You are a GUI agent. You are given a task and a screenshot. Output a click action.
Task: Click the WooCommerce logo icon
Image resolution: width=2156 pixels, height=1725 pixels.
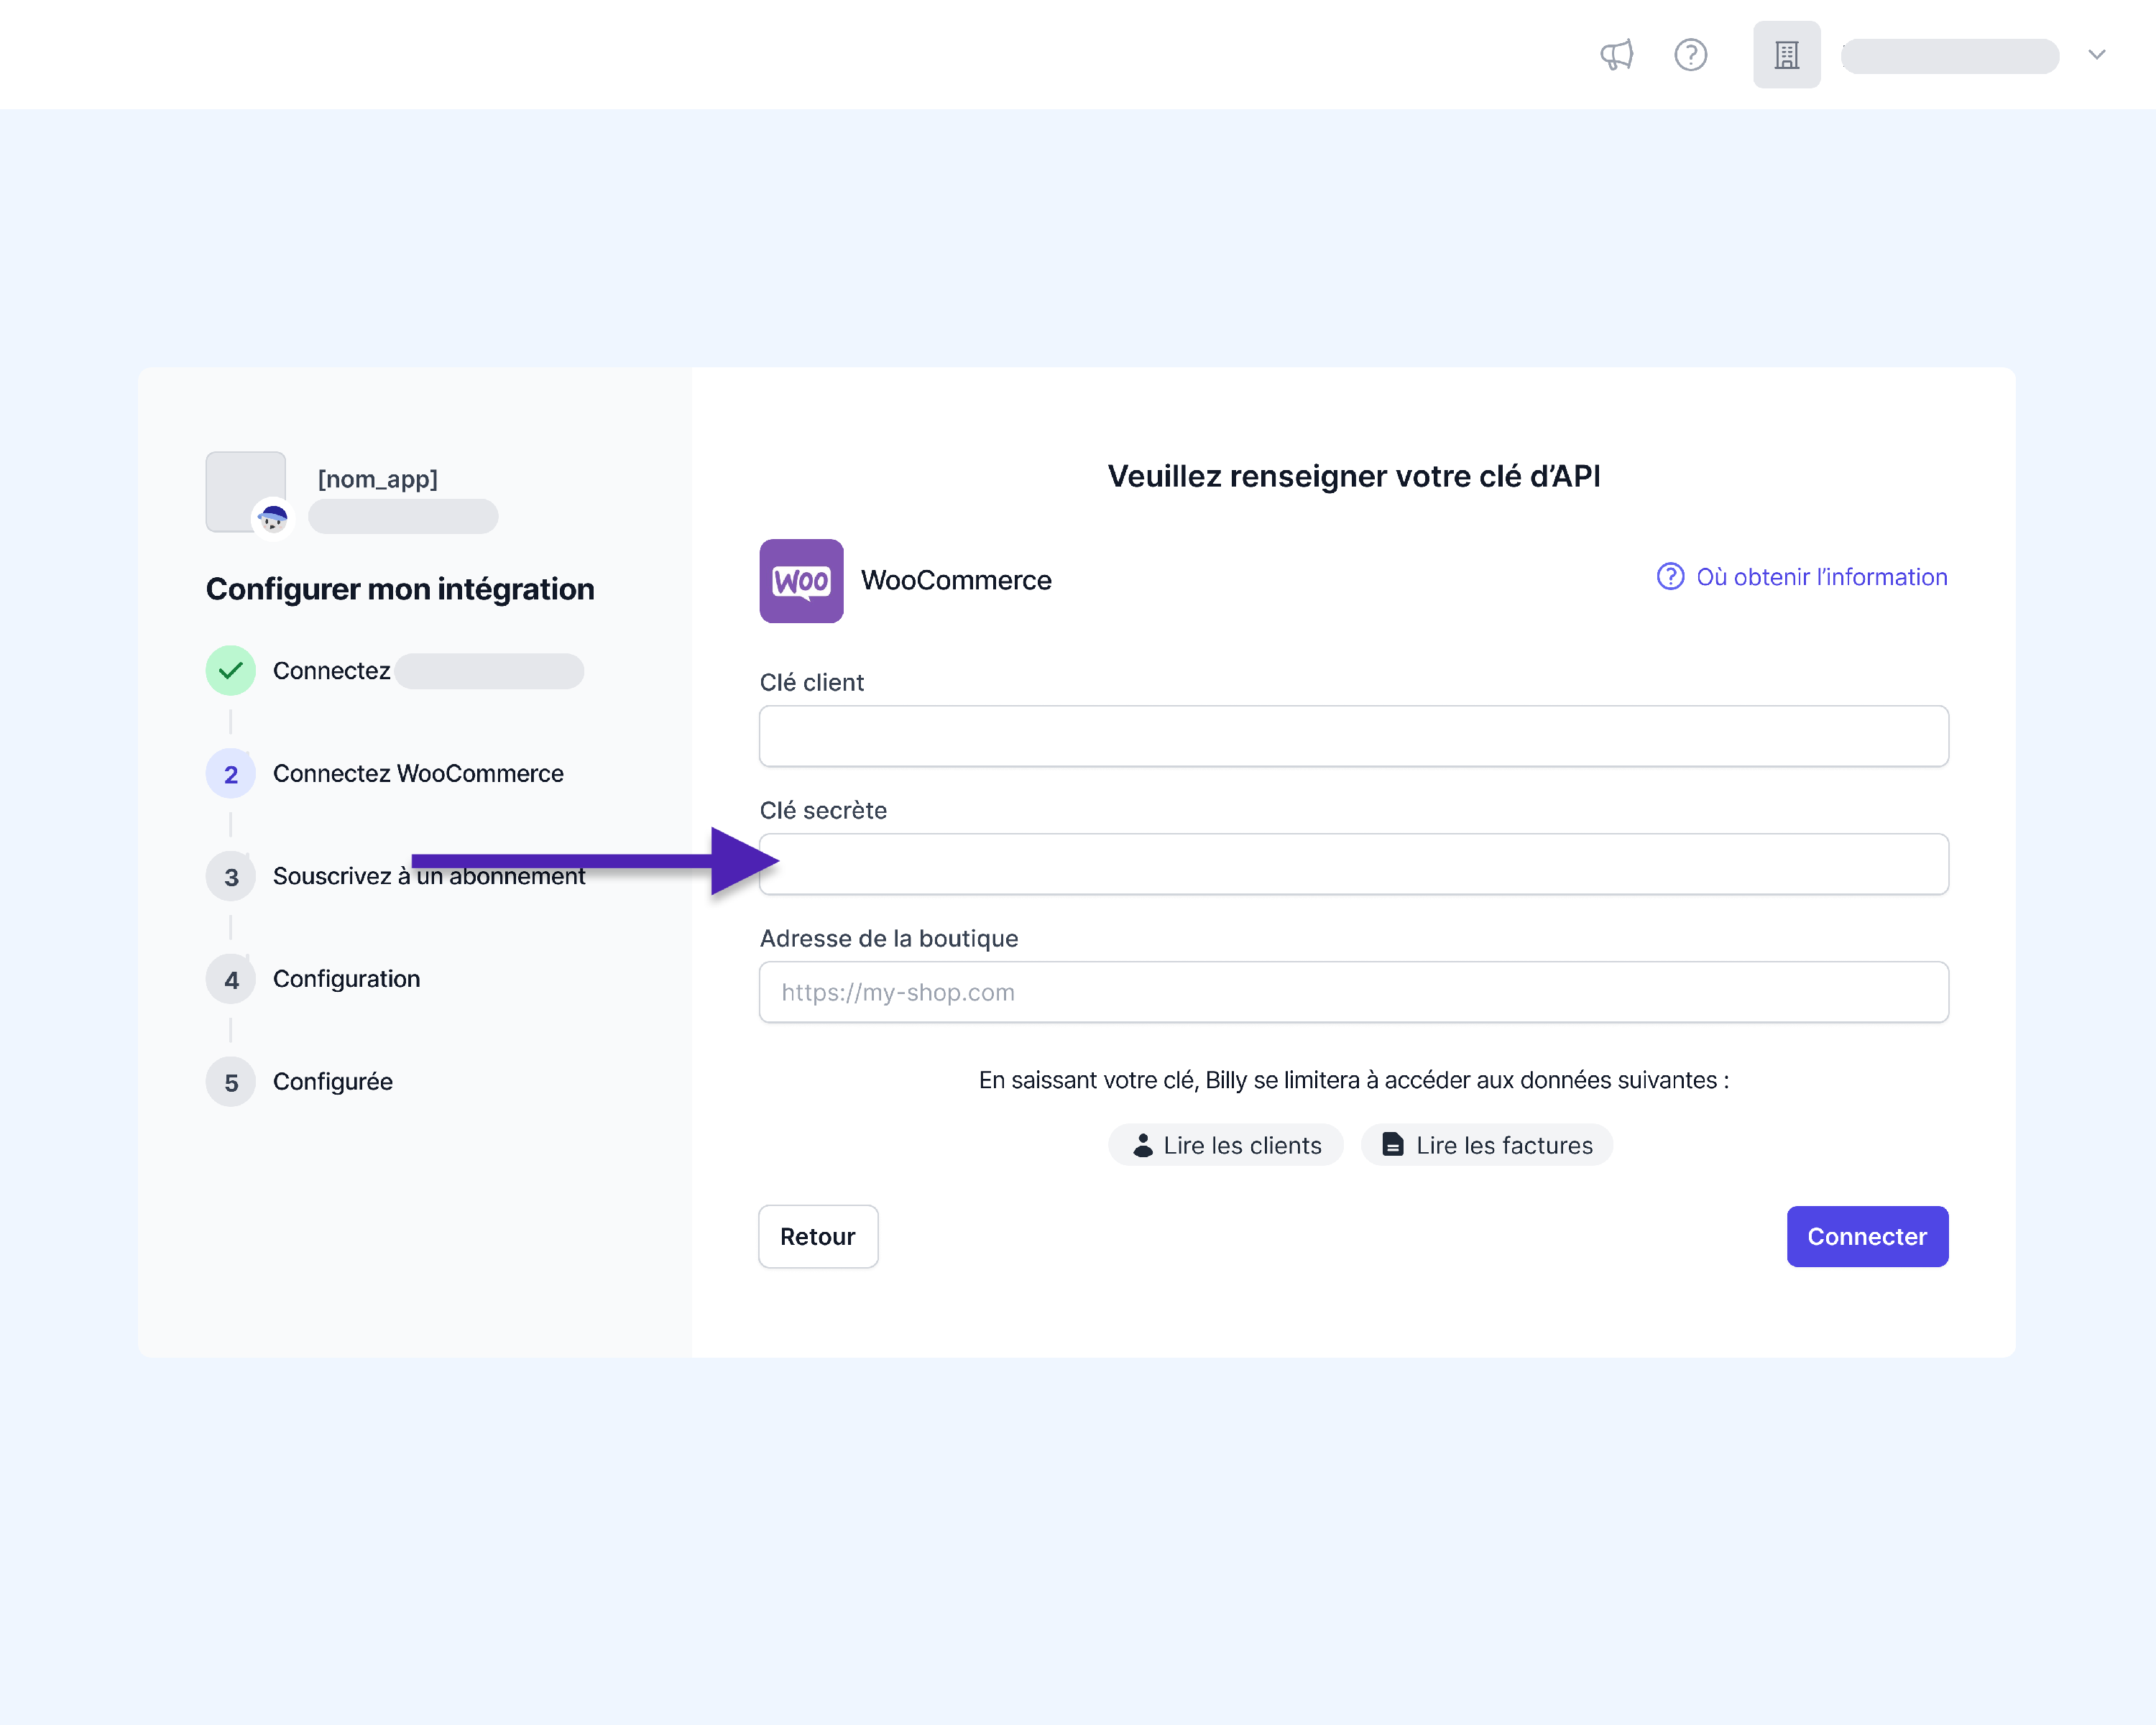coord(801,581)
